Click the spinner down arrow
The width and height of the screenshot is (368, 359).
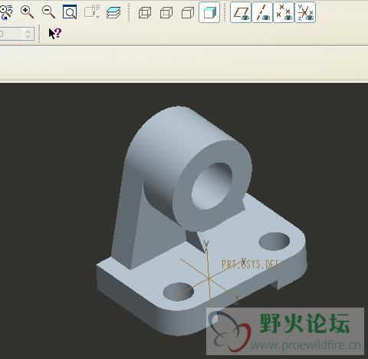tap(28, 37)
